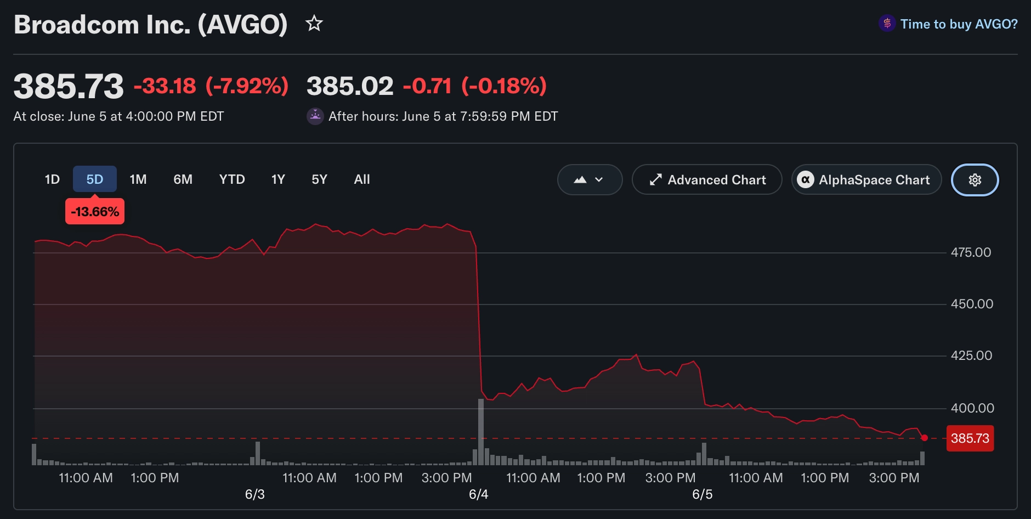Click the At close June 5 timestamp
The width and height of the screenshot is (1031, 519).
click(118, 116)
